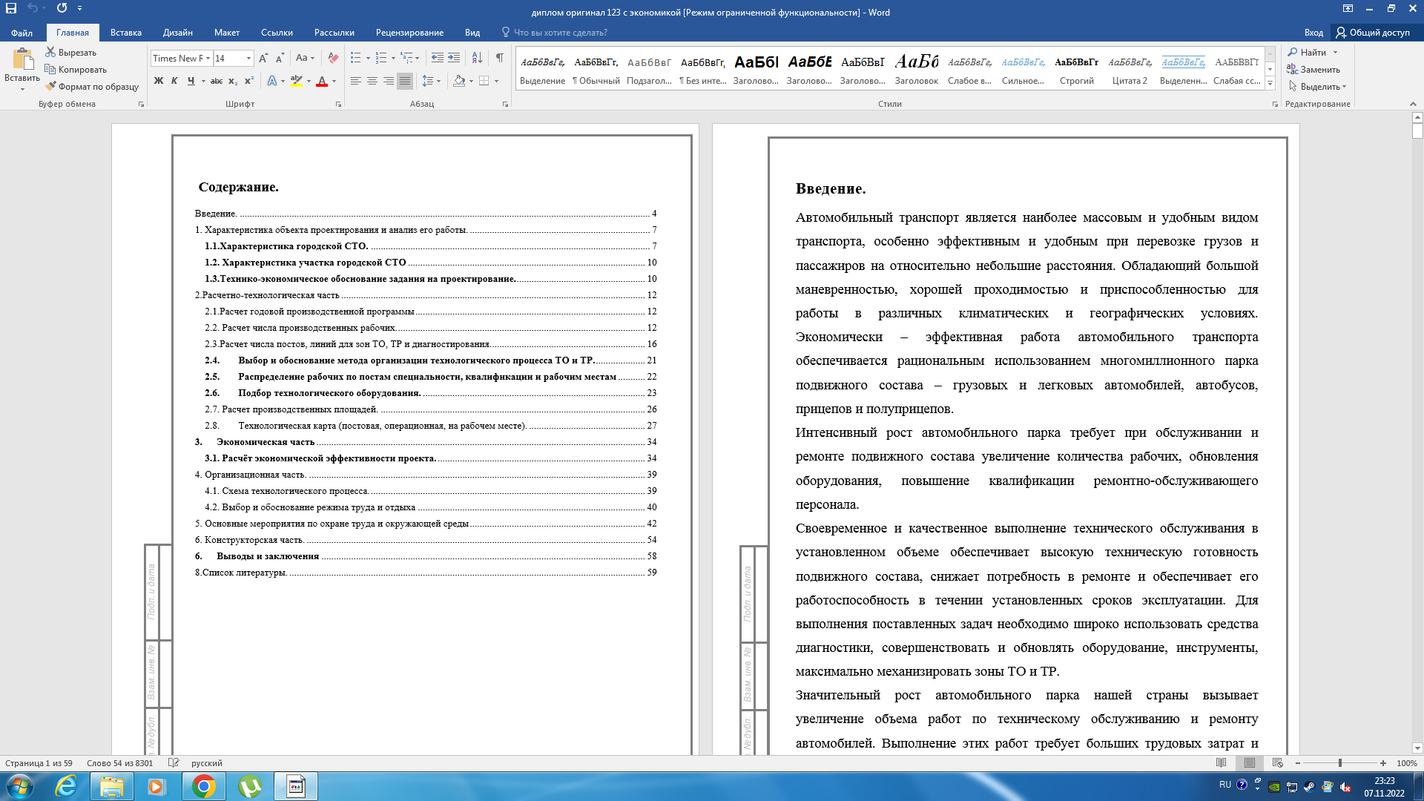Copy selection using Копировать
The width and height of the screenshot is (1424, 801).
(x=76, y=70)
